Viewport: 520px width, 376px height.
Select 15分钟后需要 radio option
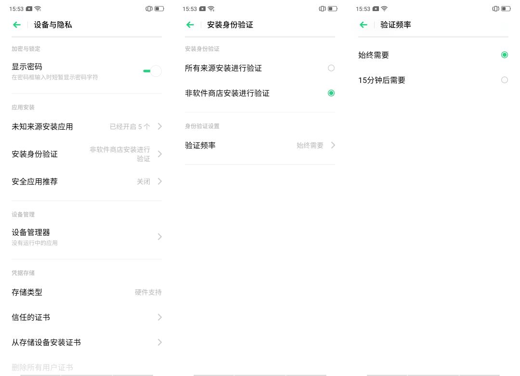[505, 80]
